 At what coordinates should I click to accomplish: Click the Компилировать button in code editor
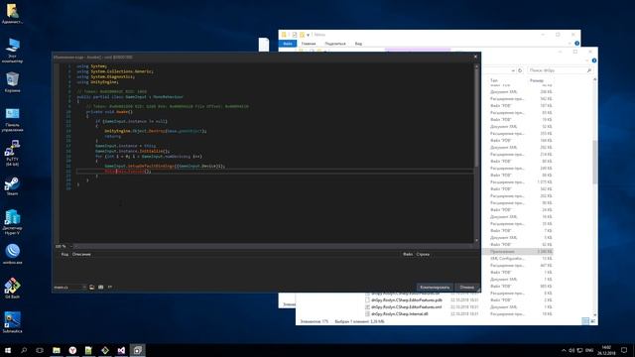pos(435,287)
